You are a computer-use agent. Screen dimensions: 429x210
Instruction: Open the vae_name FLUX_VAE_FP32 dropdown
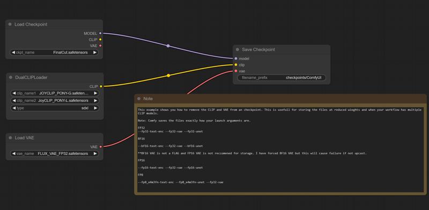click(54, 154)
